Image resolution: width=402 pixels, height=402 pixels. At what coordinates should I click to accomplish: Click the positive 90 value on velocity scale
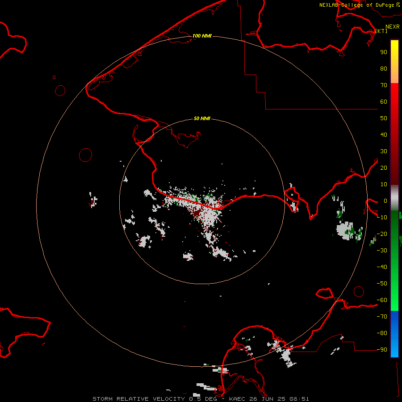click(x=384, y=52)
